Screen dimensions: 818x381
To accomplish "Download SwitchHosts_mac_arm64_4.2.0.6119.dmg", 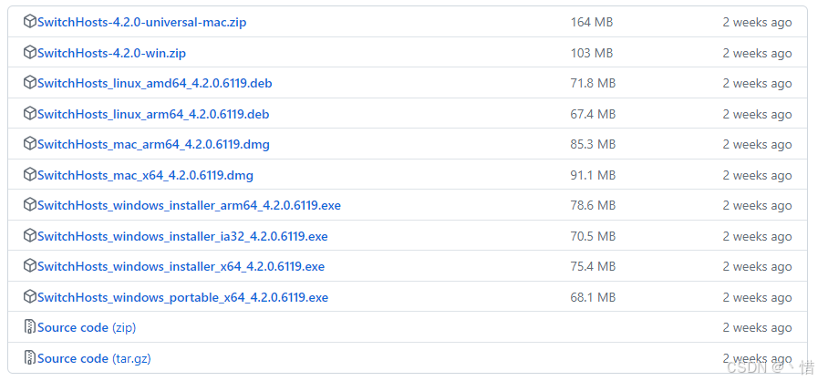I will [x=153, y=144].
